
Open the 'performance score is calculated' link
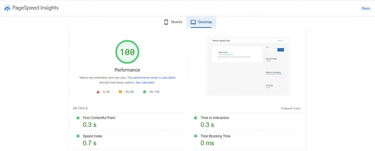coord(154,78)
